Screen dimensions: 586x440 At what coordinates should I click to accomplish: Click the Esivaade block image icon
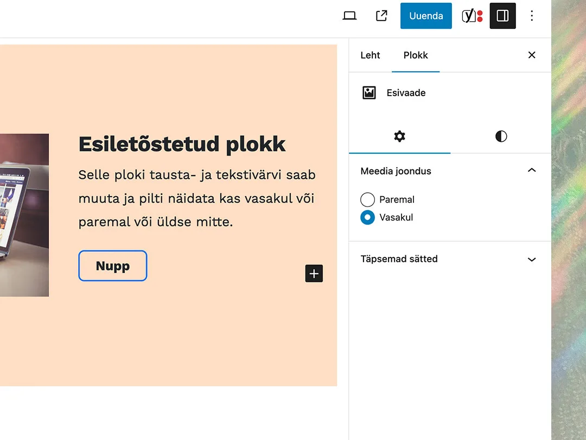pyautogui.click(x=369, y=92)
